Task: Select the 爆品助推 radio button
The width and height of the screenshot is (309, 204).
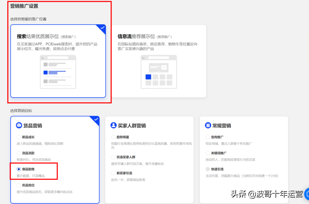Action: click(x=19, y=169)
